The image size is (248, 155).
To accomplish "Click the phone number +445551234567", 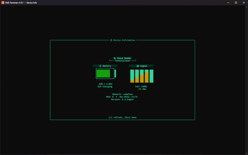I will [x=122, y=61].
